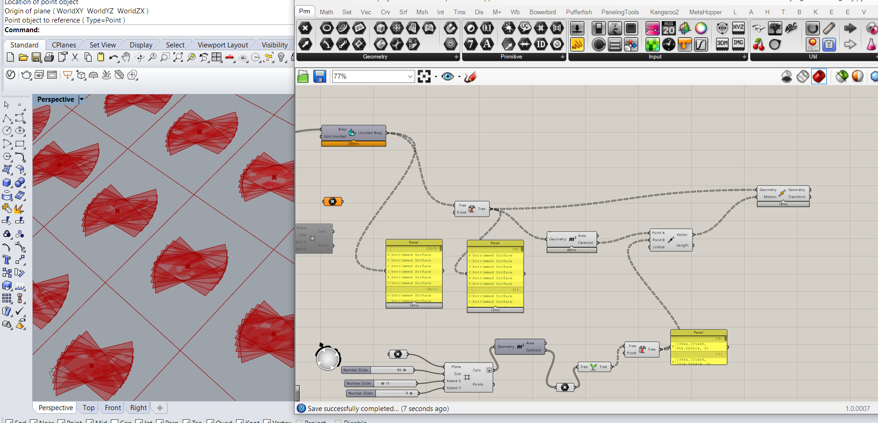Toggle only-selected preview green icon
Screen dimensions: 878x423
coord(842,76)
